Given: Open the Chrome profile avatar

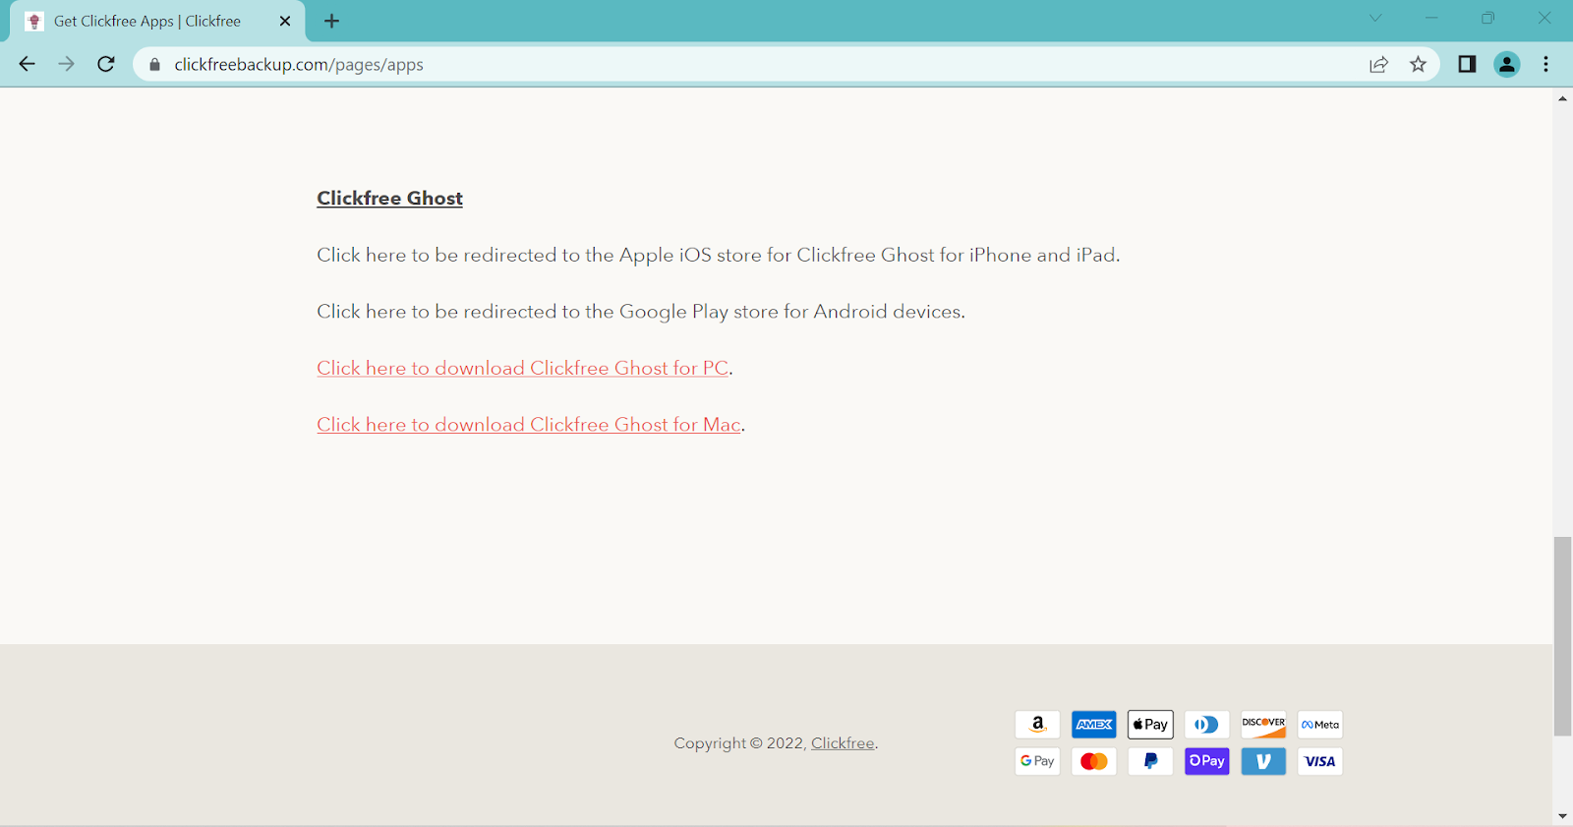Looking at the screenshot, I should tap(1506, 64).
